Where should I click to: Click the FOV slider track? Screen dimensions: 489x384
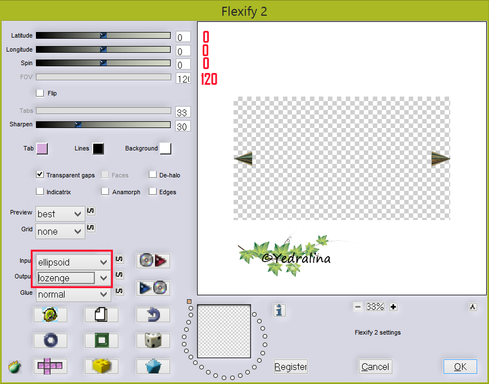103,77
